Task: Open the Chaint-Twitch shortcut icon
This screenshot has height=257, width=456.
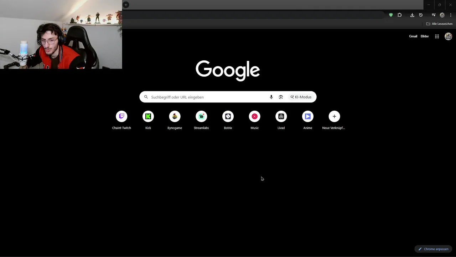Action: pos(121,116)
